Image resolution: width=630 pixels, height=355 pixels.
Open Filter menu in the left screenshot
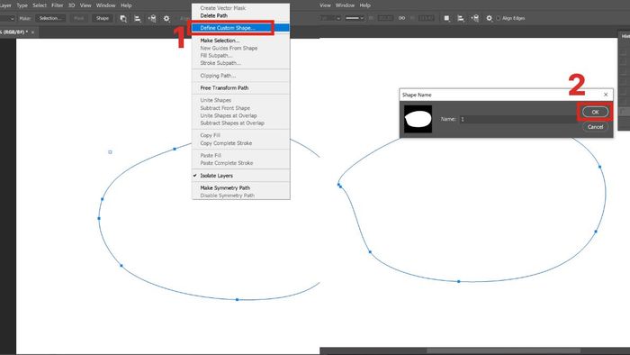[58, 5]
